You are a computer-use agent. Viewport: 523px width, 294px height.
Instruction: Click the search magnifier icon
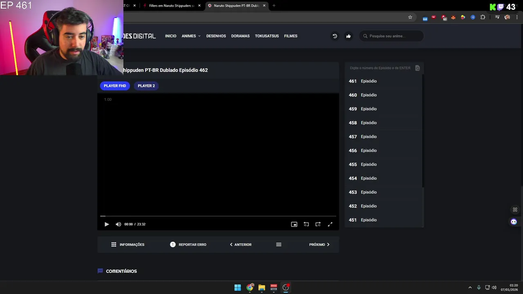[x=365, y=36]
